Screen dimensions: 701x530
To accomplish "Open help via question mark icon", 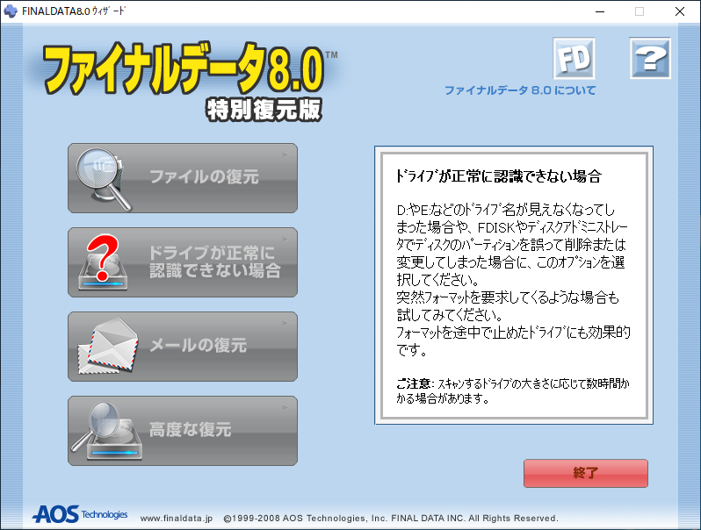I will click(x=650, y=58).
